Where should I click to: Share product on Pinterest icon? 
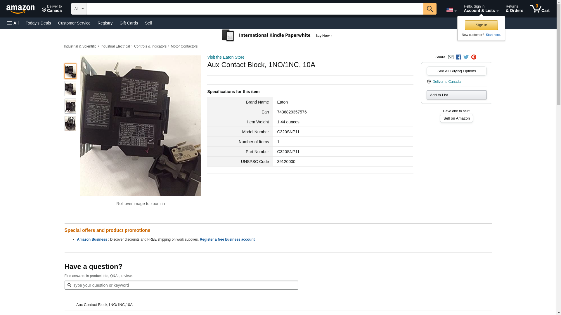[474, 57]
